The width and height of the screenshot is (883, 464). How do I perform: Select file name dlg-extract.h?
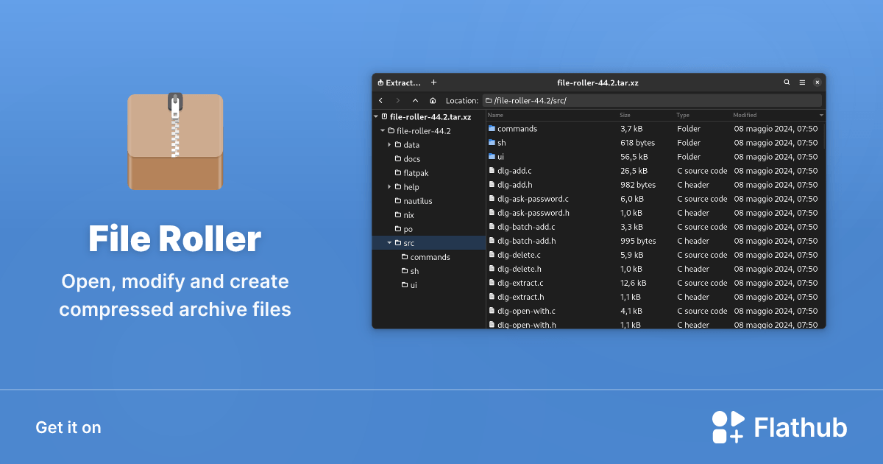520,297
